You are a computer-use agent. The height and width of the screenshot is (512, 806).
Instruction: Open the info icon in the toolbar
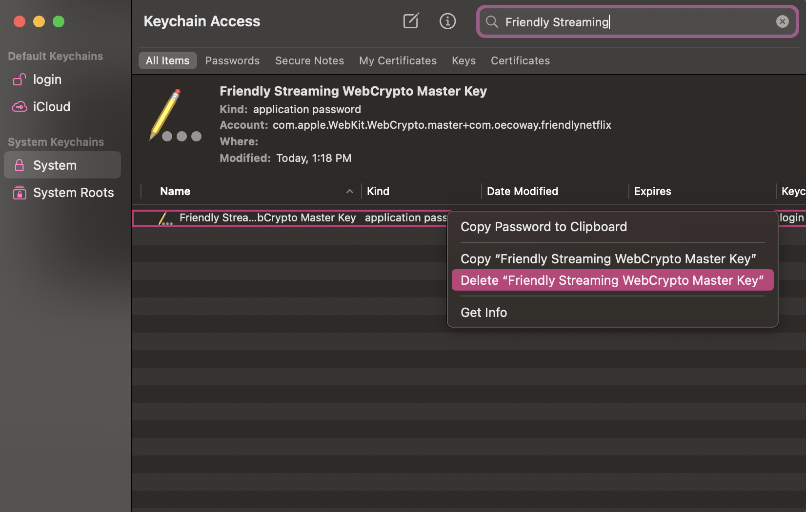tap(447, 21)
